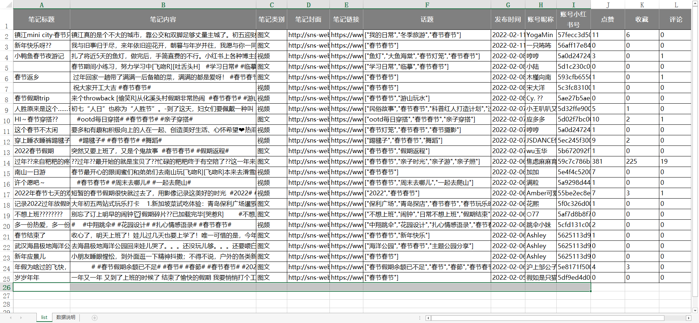Click the 发布时间 header cell
This screenshot has width=699, height=323.
508,19
